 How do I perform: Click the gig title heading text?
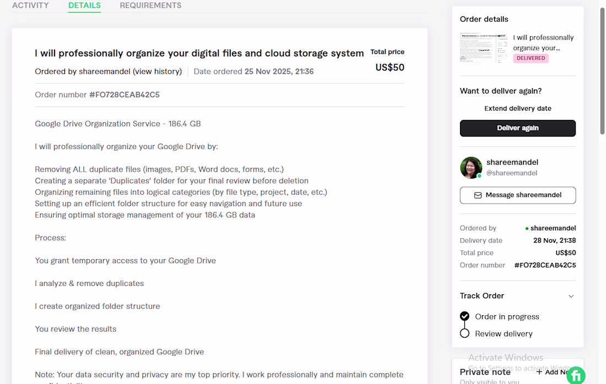[199, 53]
